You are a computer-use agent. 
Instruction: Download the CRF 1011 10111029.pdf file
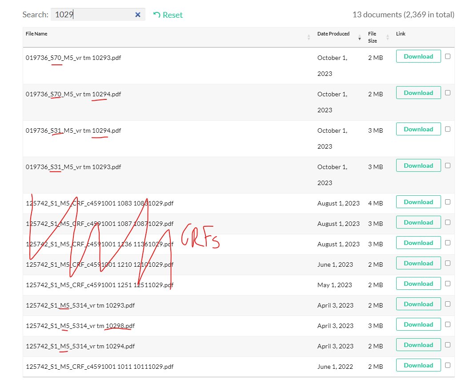point(418,365)
